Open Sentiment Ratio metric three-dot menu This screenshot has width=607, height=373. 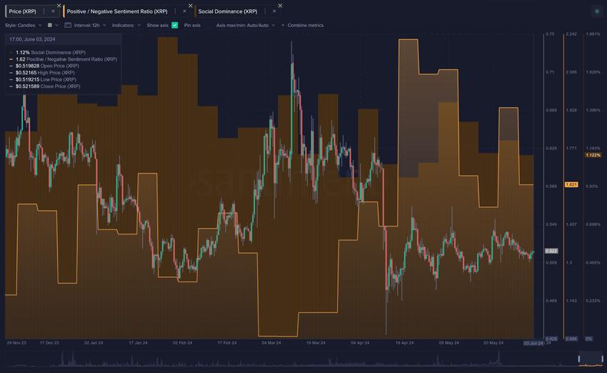click(x=175, y=11)
